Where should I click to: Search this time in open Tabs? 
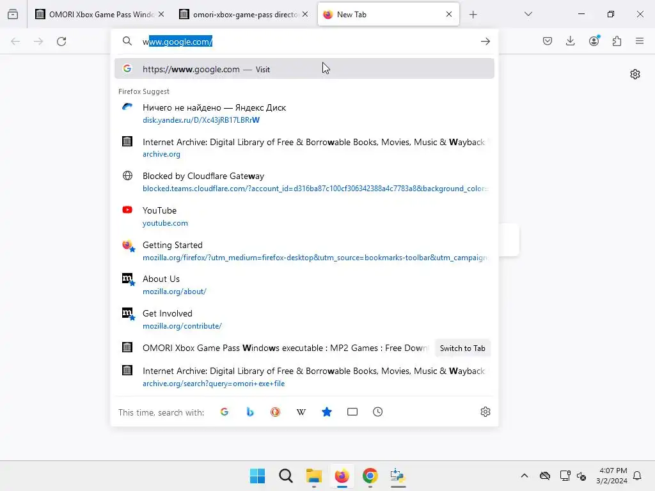pyautogui.click(x=352, y=412)
